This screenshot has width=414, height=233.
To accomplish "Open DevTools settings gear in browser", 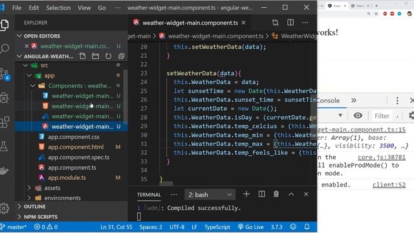I will 411,115.
